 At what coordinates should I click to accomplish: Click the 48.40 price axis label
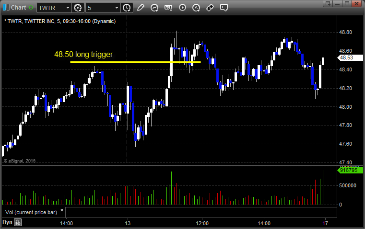(x=346, y=69)
